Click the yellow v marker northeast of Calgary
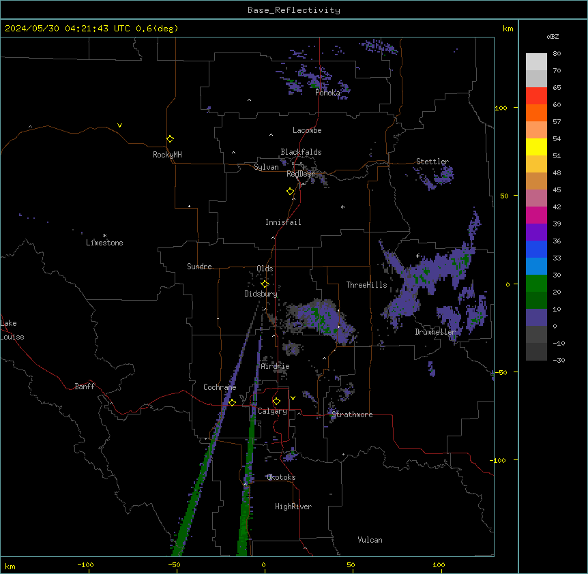 (293, 398)
